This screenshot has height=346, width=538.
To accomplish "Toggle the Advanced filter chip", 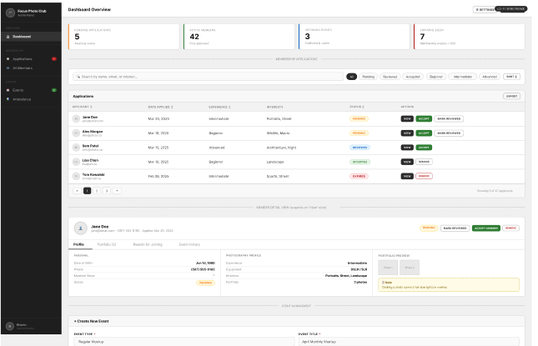I will 489,76.
